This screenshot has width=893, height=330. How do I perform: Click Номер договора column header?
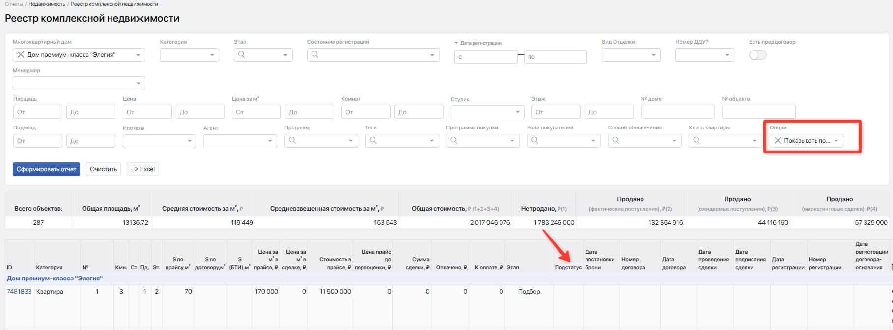633,263
